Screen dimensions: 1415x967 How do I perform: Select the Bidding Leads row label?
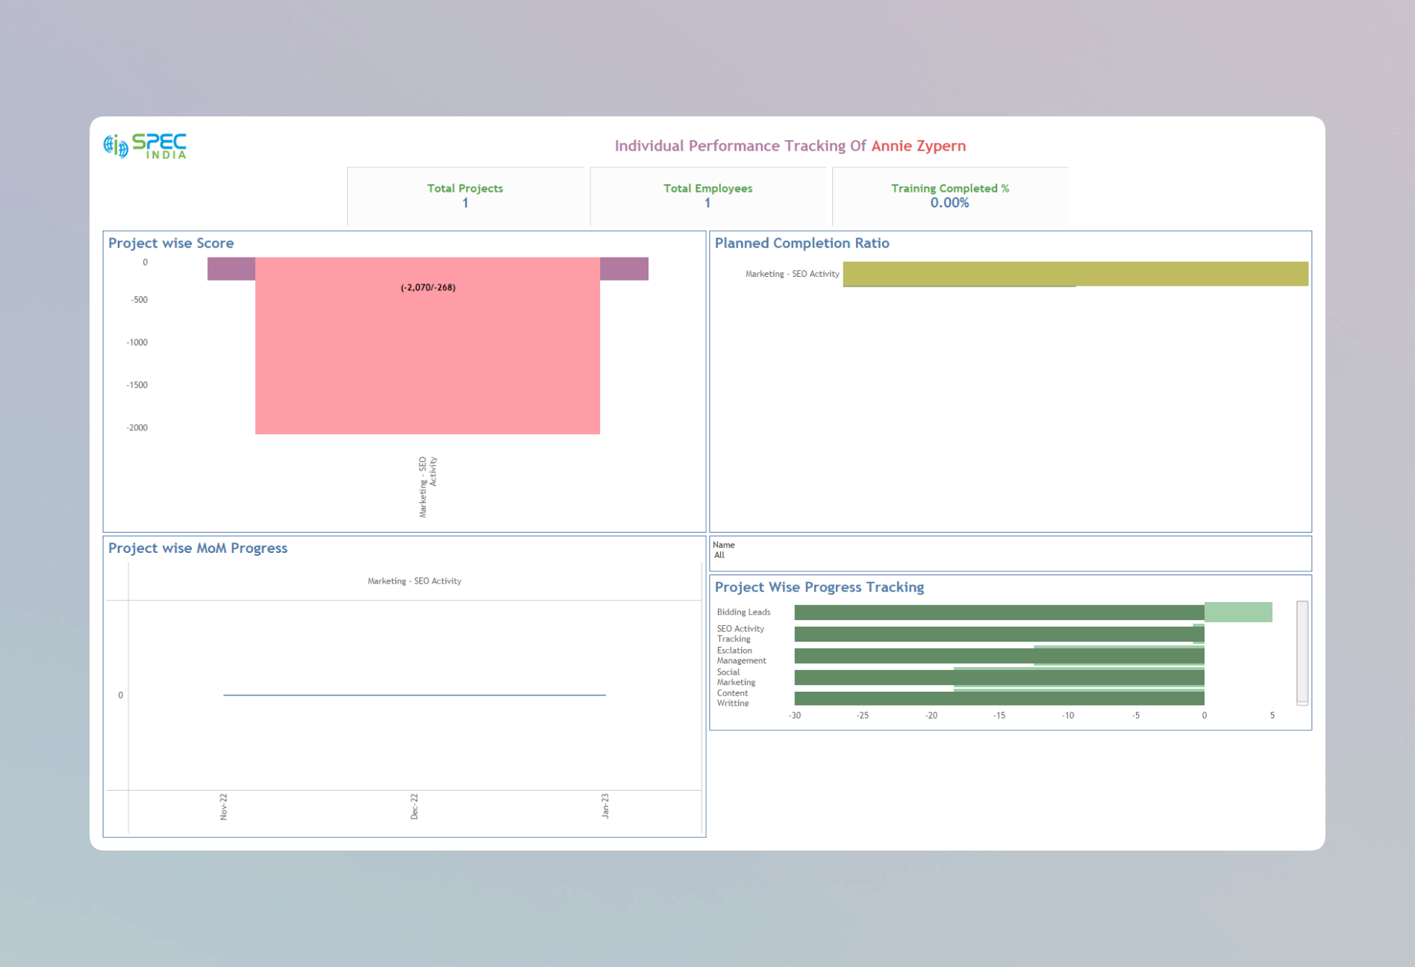click(x=743, y=612)
